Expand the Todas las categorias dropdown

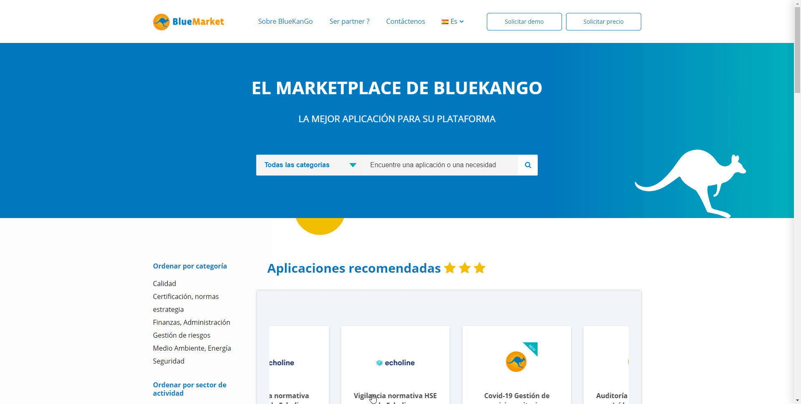click(x=309, y=165)
